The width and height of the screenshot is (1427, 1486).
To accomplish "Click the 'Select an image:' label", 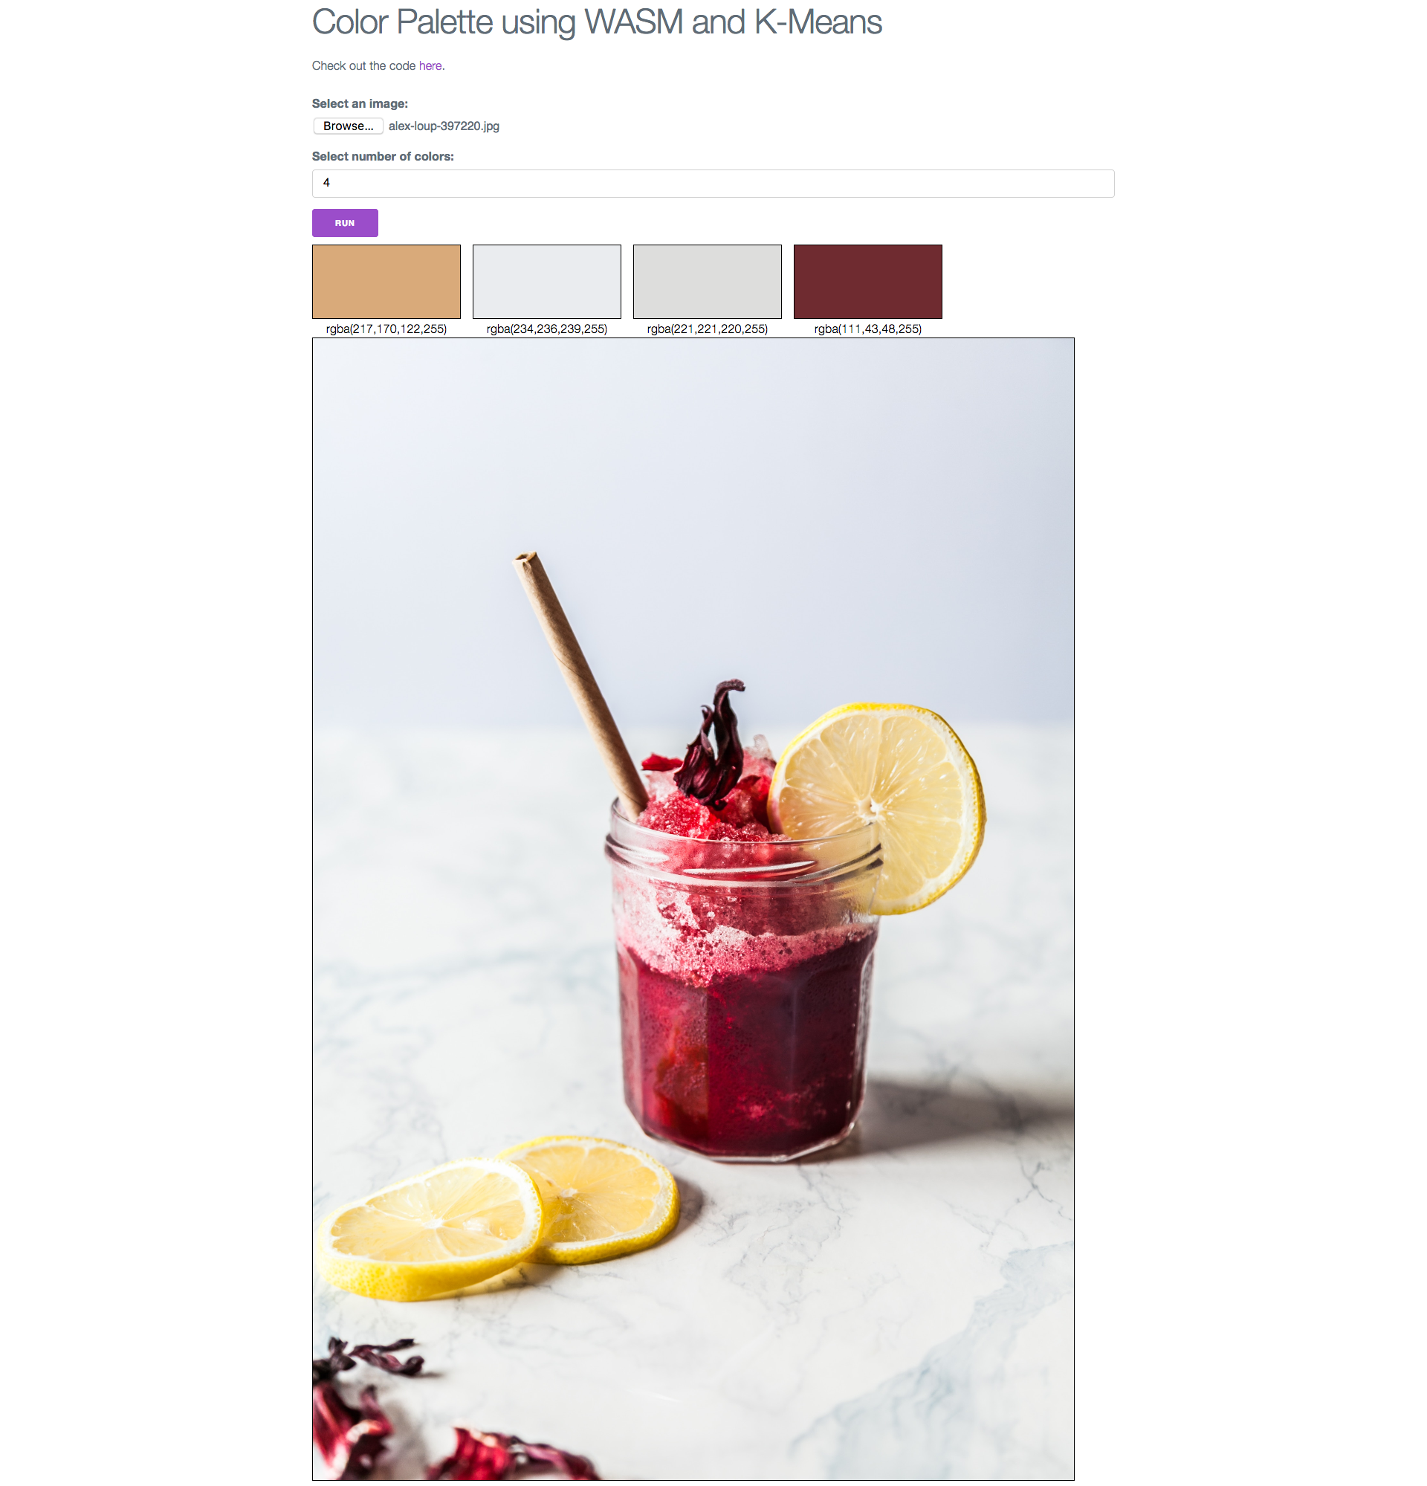I will tap(360, 104).
